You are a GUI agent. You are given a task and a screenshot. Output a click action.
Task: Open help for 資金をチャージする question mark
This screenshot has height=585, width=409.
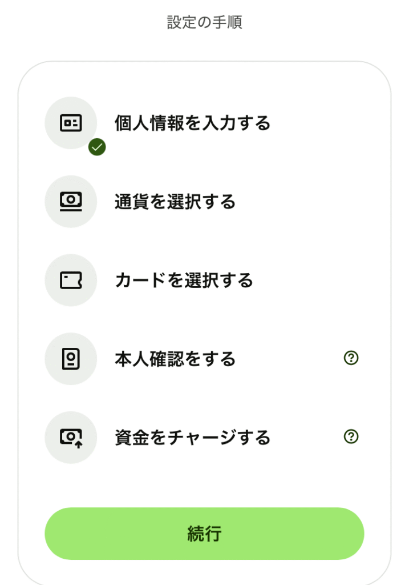point(351,437)
